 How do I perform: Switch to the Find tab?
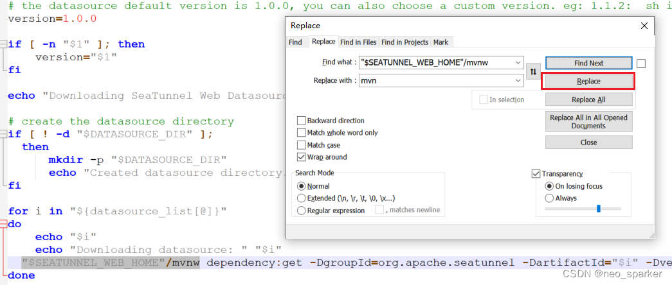[295, 42]
